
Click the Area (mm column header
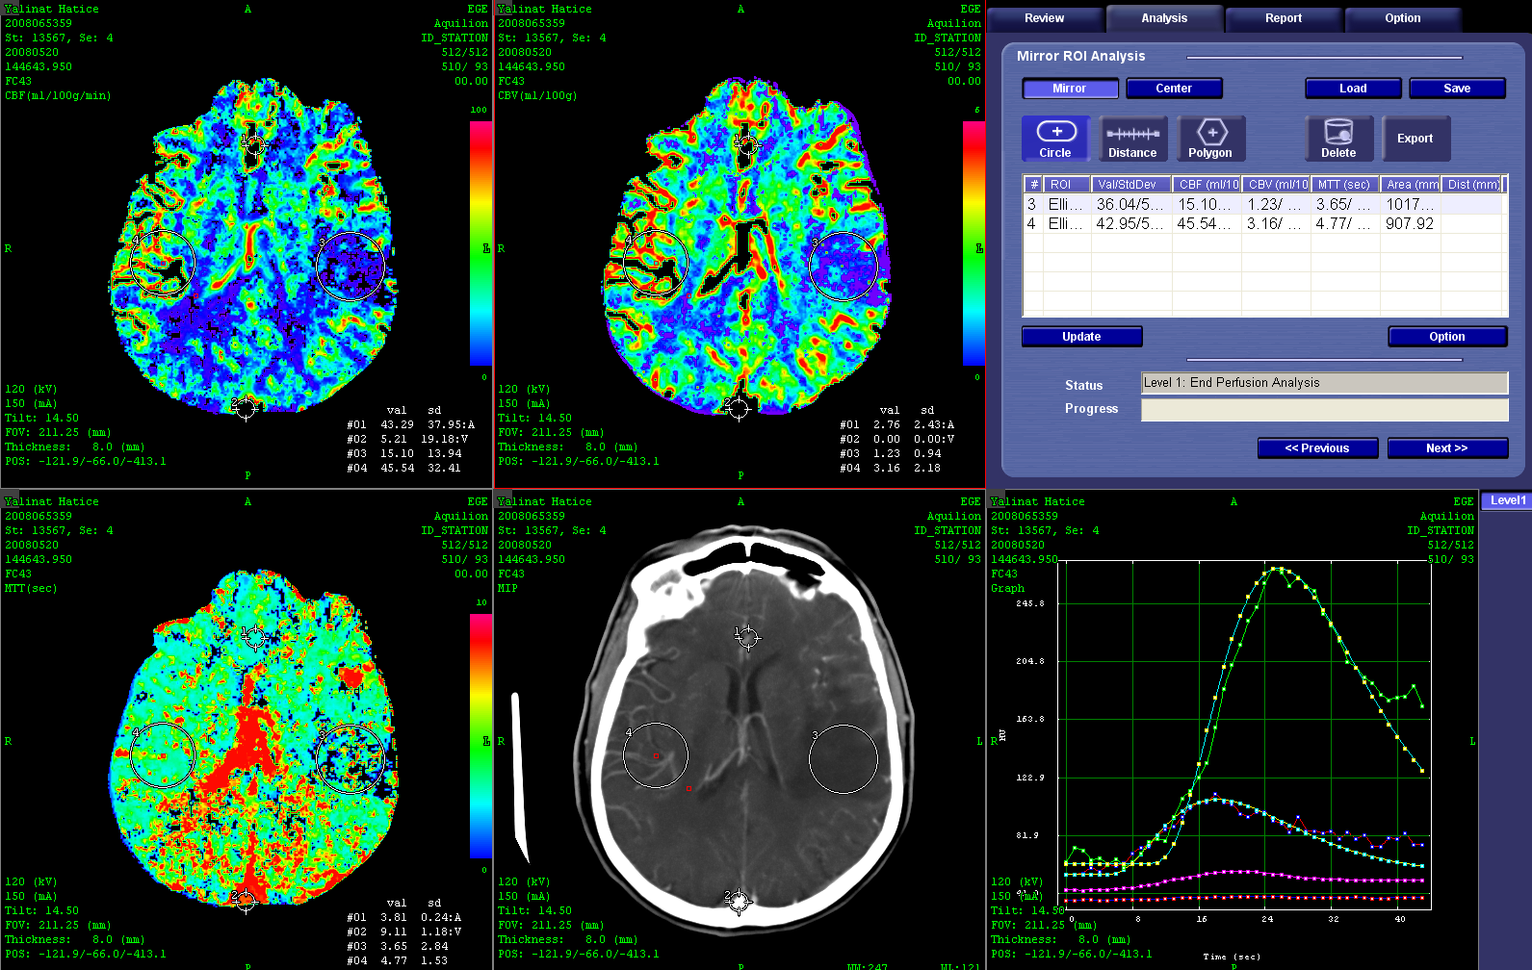pos(1411,184)
